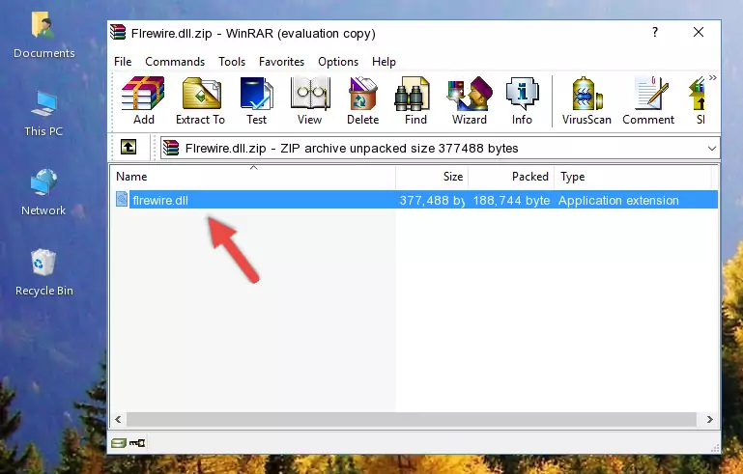
Task: Expand hidden toolbar buttons chevron
Action: (x=713, y=77)
